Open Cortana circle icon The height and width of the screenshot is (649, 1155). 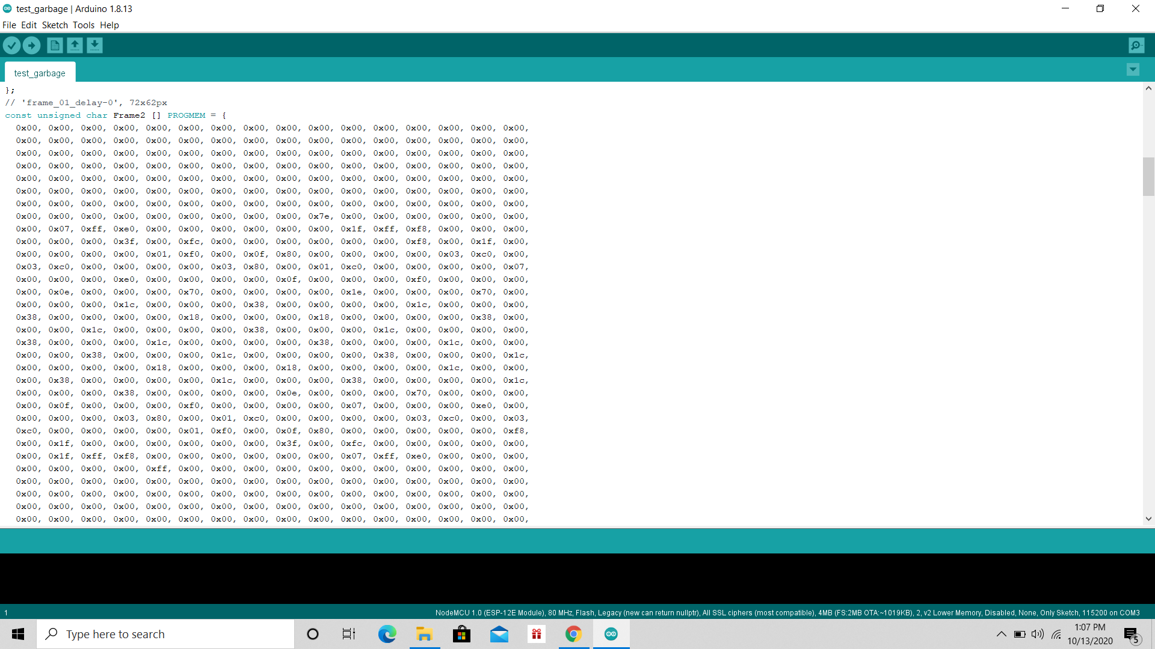tap(313, 634)
